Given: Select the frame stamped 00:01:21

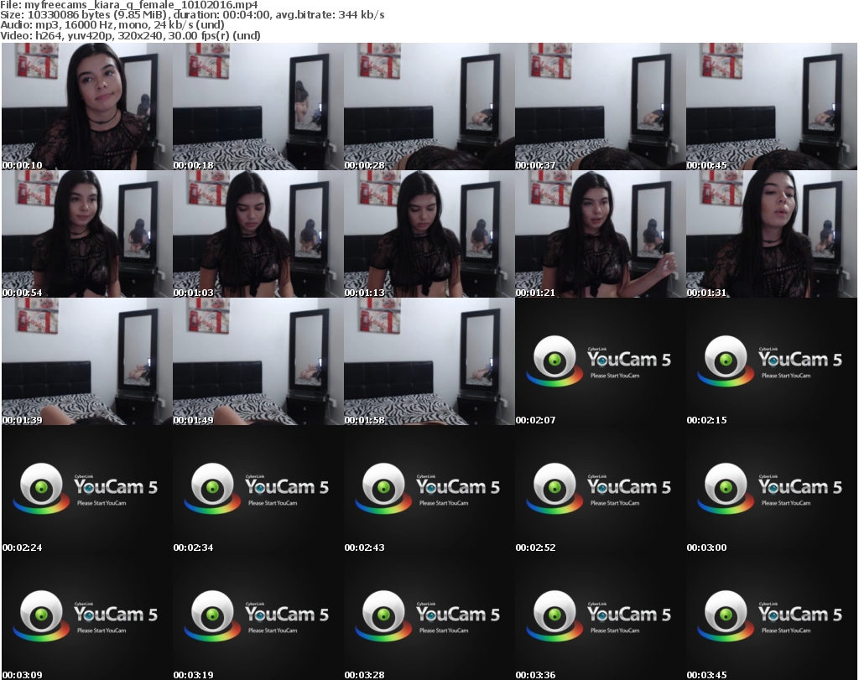Looking at the screenshot, I should click(601, 234).
